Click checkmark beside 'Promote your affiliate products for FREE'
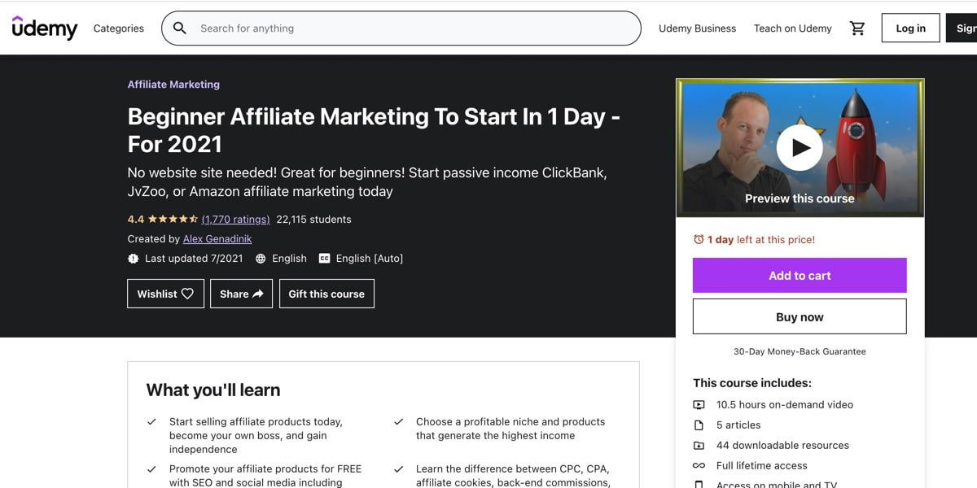Screen dimensions: 977x488 click(x=151, y=469)
